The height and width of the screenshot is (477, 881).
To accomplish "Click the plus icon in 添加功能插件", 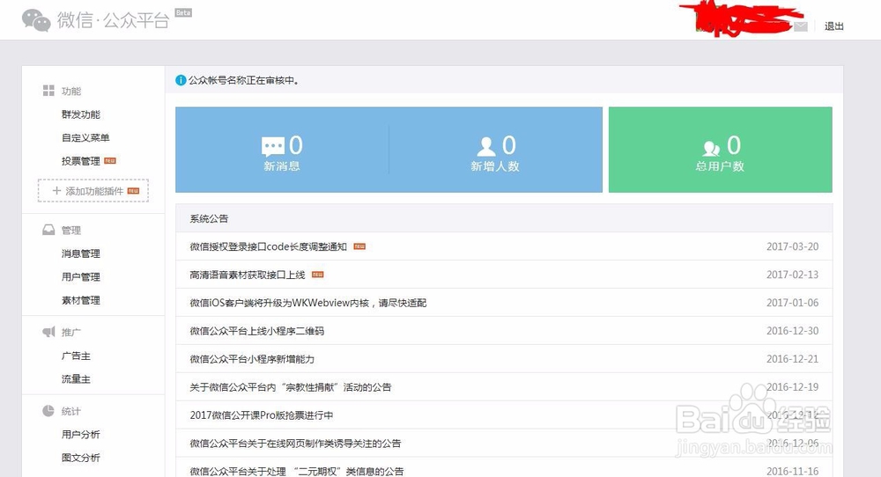I will 56,191.
